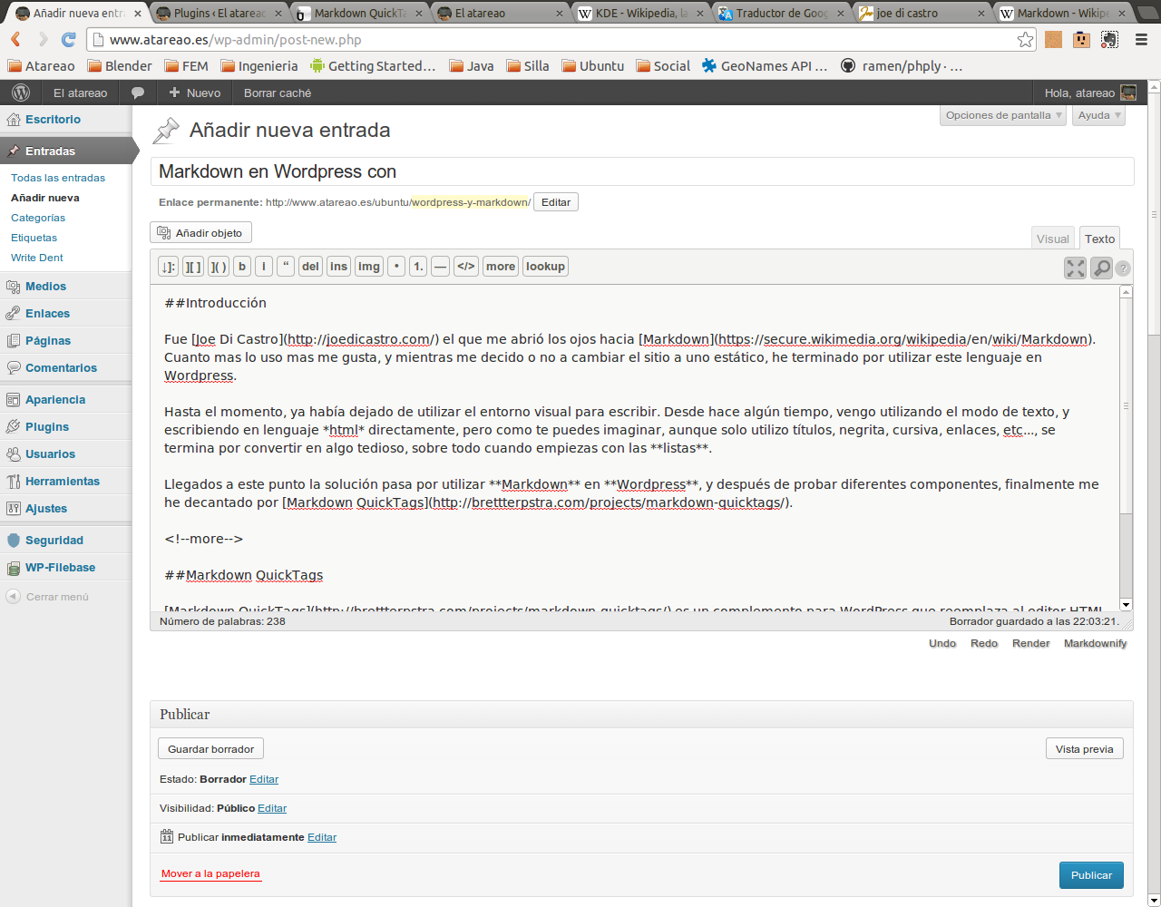Click the lookup quicktag button
The image size is (1161, 907).
click(545, 267)
